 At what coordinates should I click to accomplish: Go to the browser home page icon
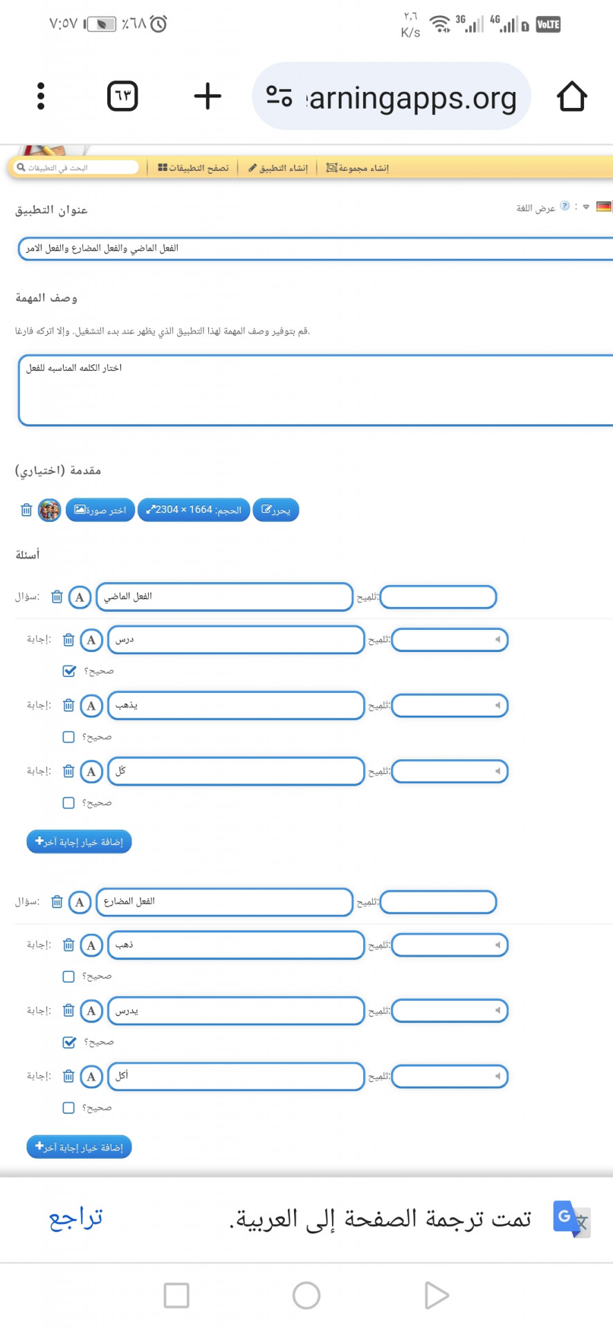pos(571,96)
